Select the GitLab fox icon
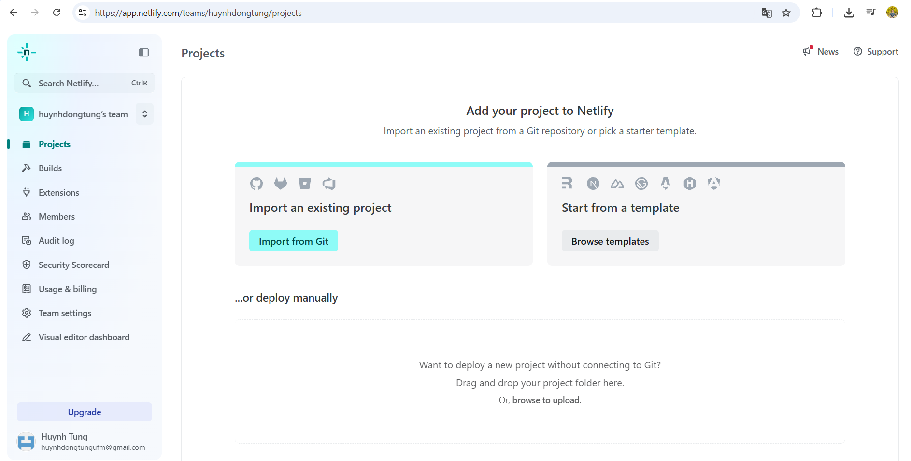The height and width of the screenshot is (461, 911). pyautogui.click(x=280, y=183)
